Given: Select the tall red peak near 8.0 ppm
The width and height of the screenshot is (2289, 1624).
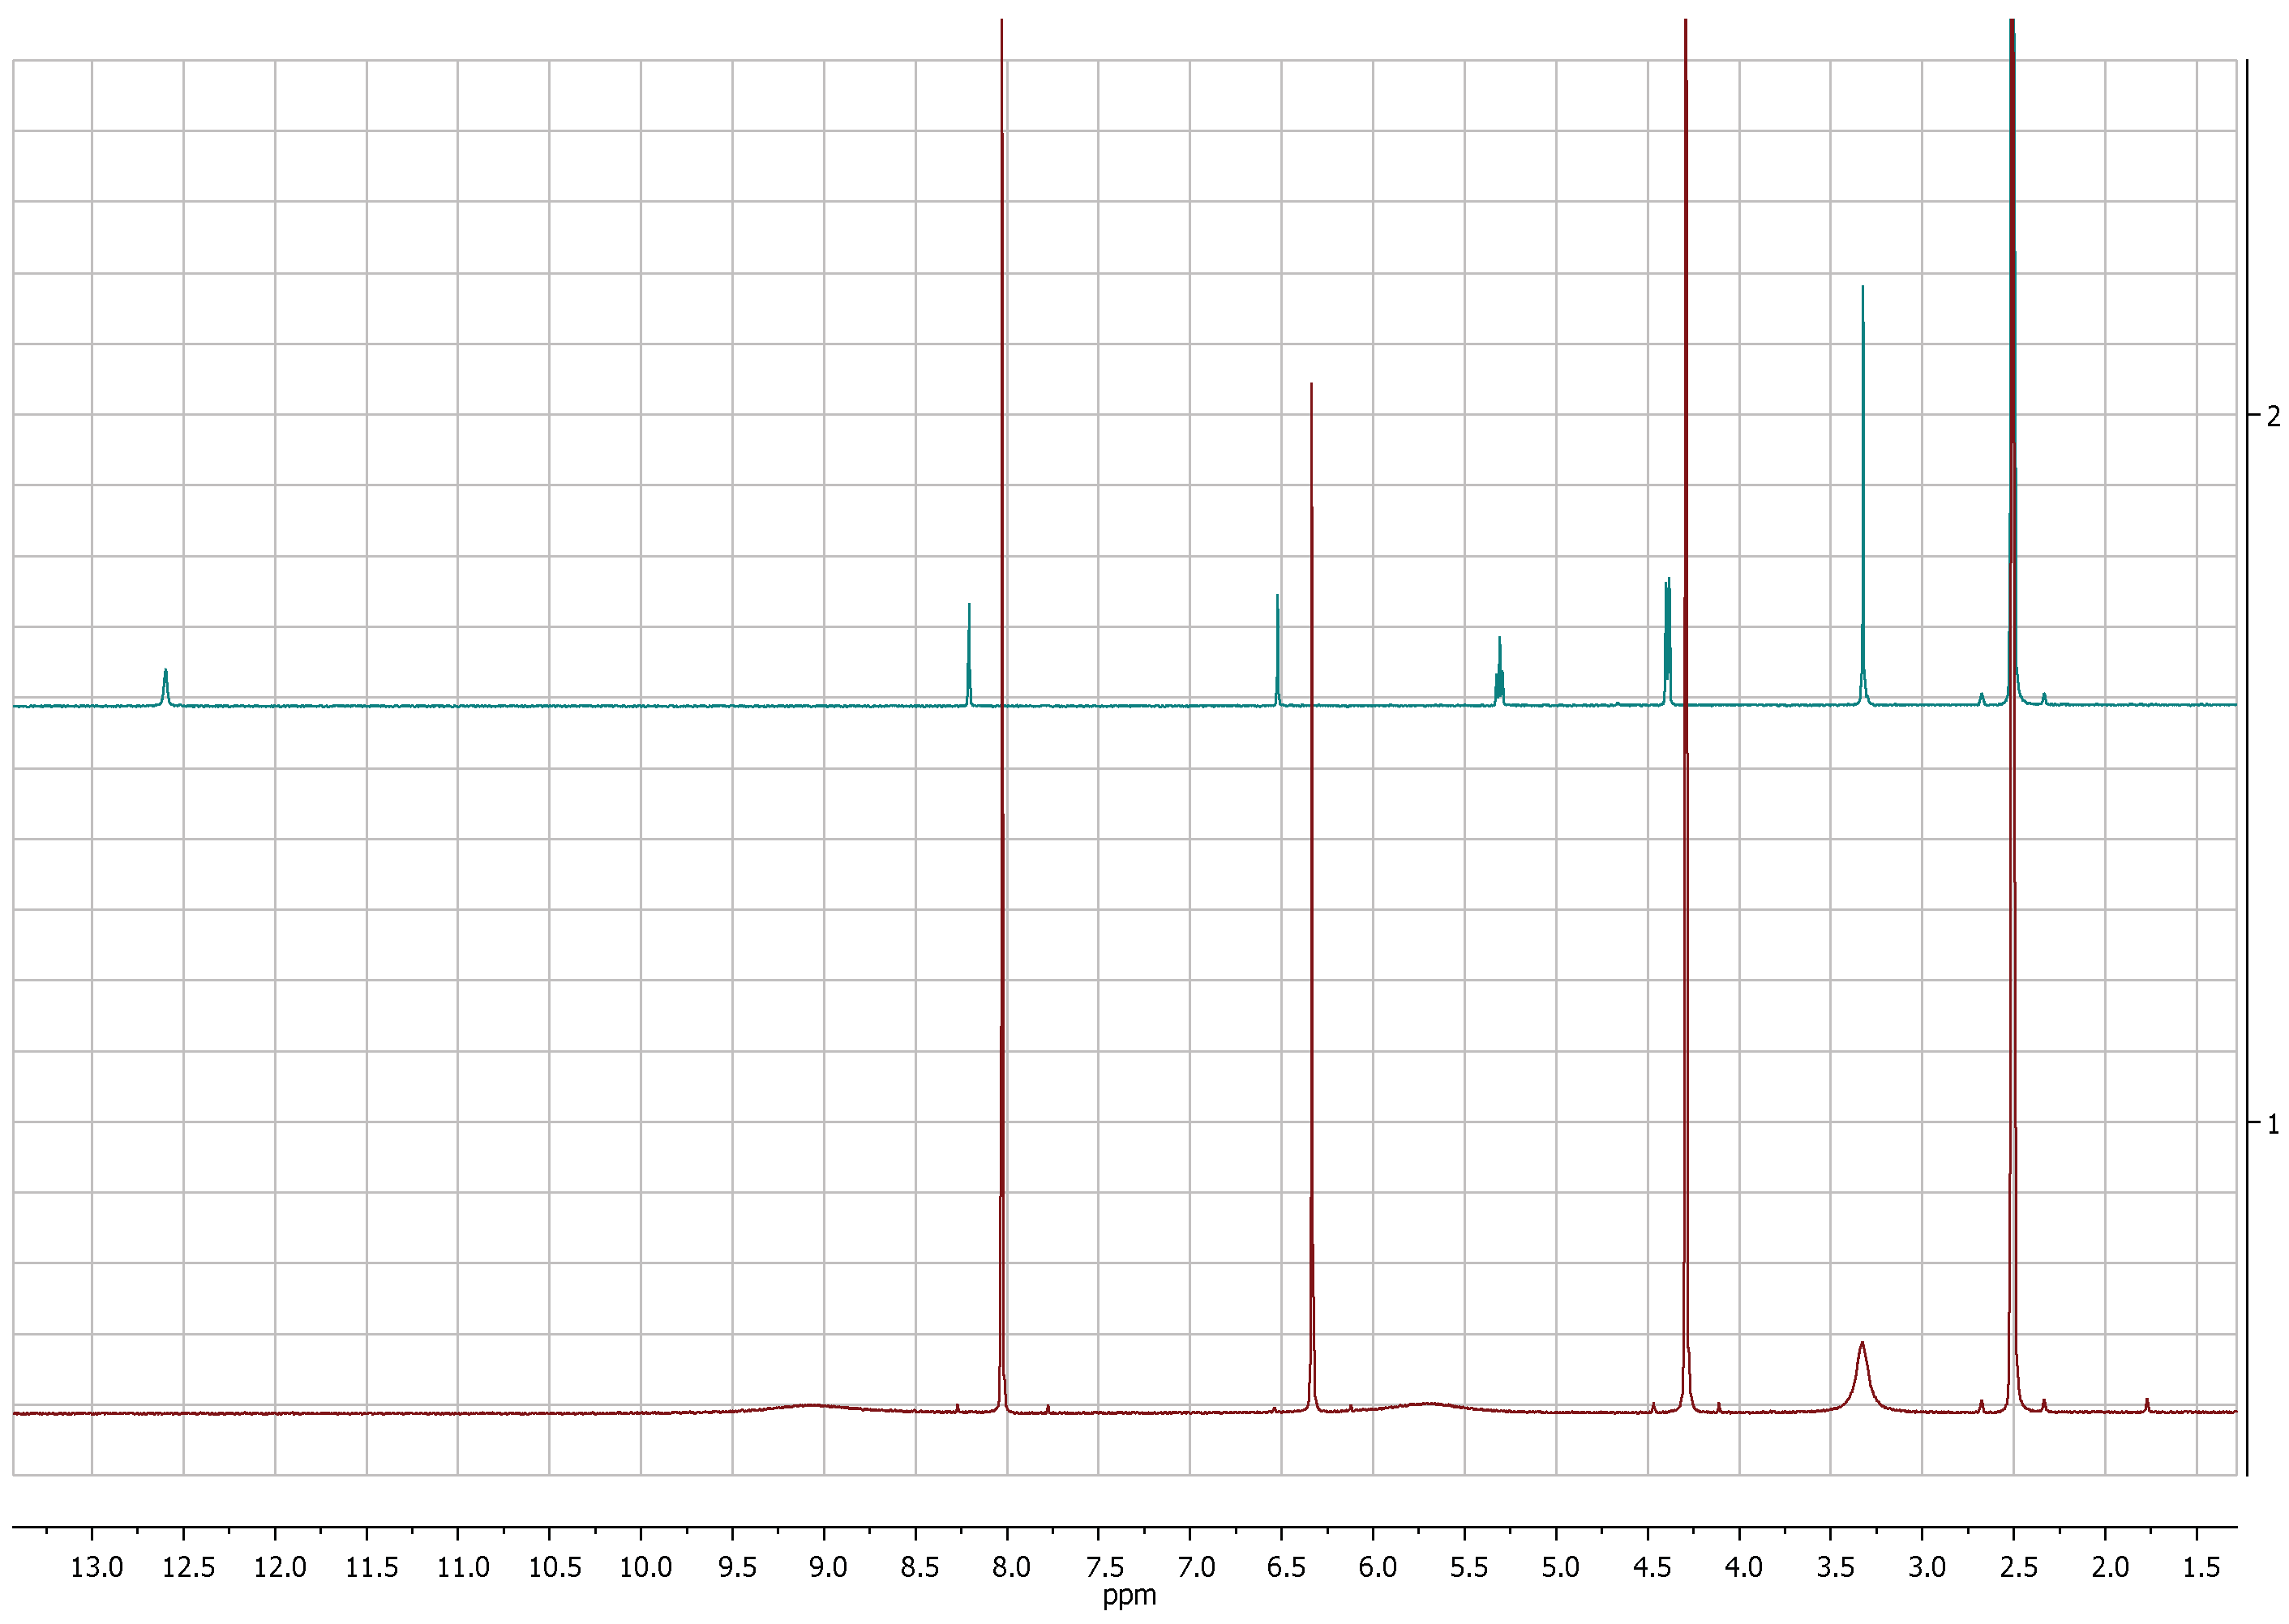Looking at the screenshot, I should (1001, 400).
